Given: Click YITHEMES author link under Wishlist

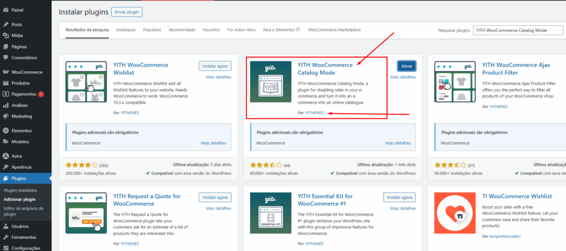Looking at the screenshot, I should (130, 113).
